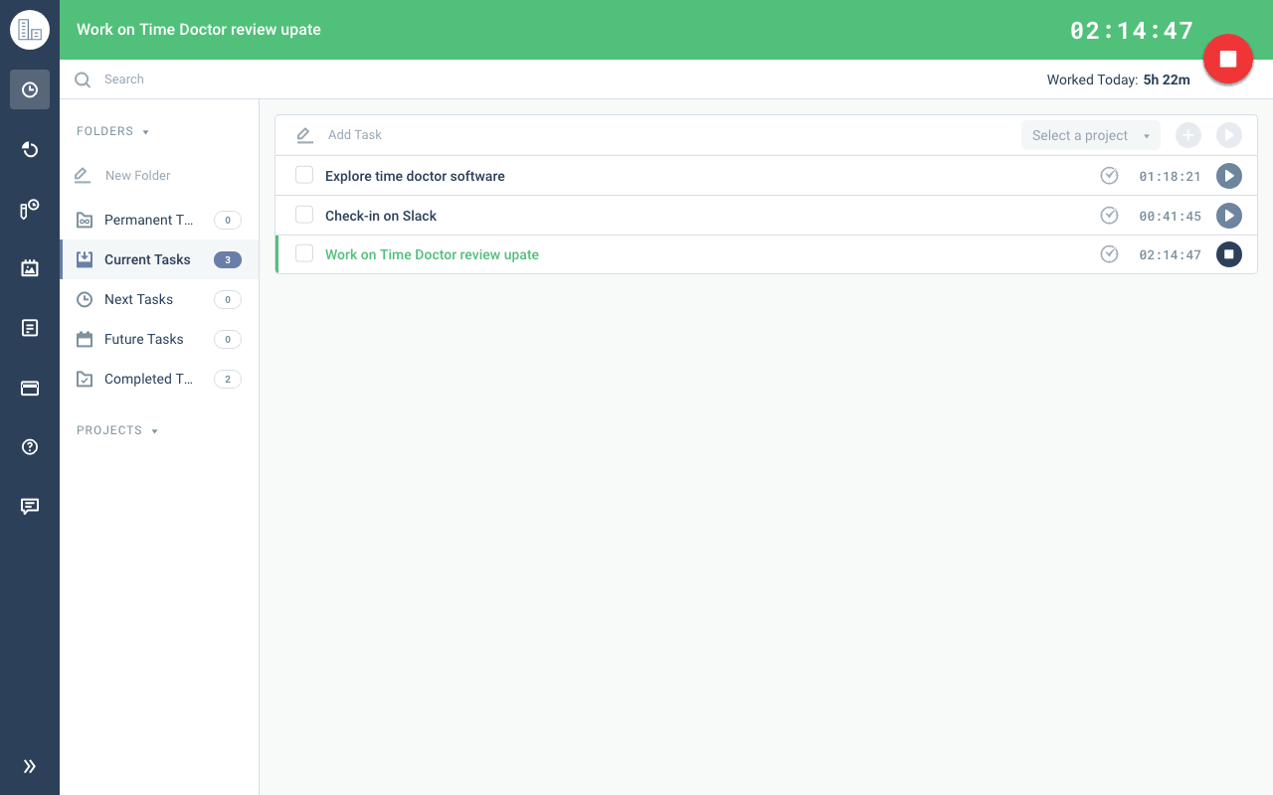
Task: Click the New Folder pencil icon
Action: (x=83, y=176)
